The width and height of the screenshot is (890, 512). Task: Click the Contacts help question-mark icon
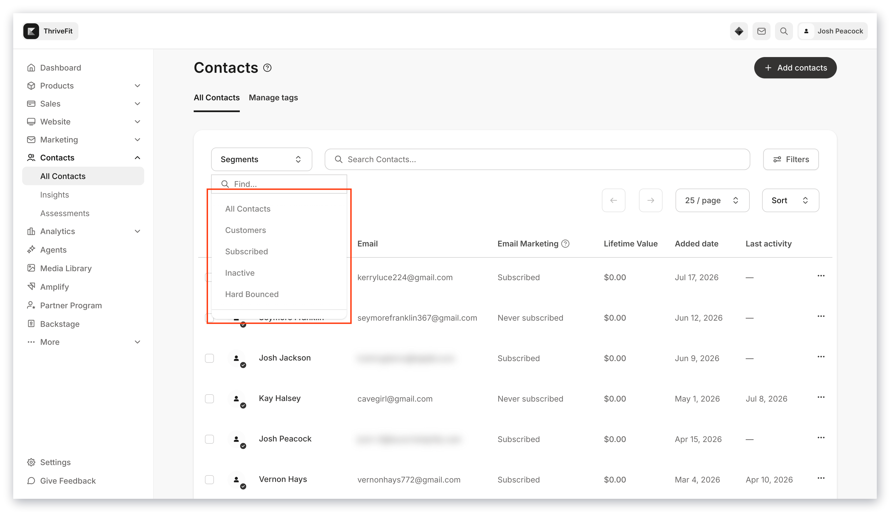pyautogui.click(x=267, y=68)
